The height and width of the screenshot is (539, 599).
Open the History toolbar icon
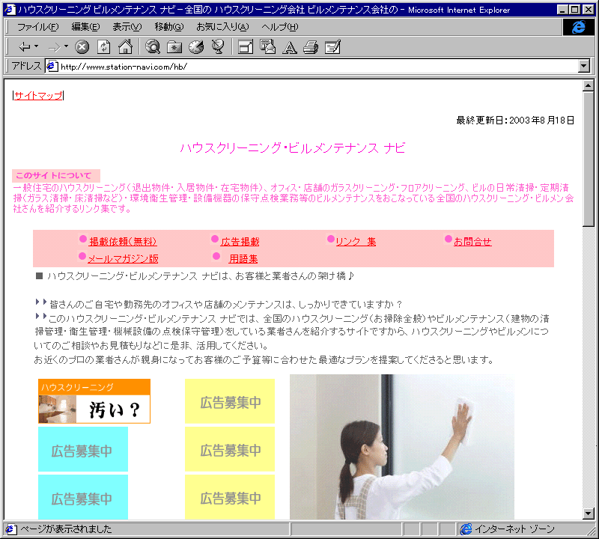[196, 47]
